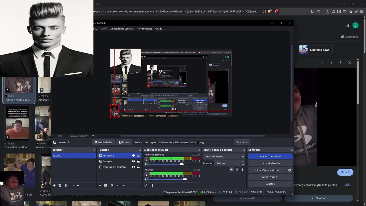Open Perfil menu in OBS
Screen dimensions: 366x206
point(104,29)
